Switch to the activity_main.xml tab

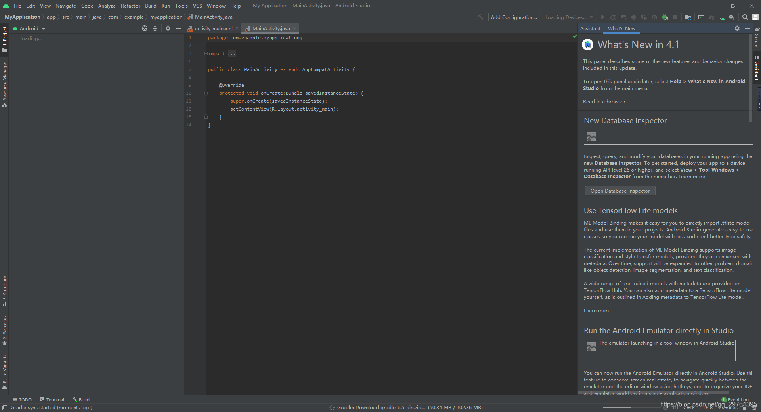(213, 28)
